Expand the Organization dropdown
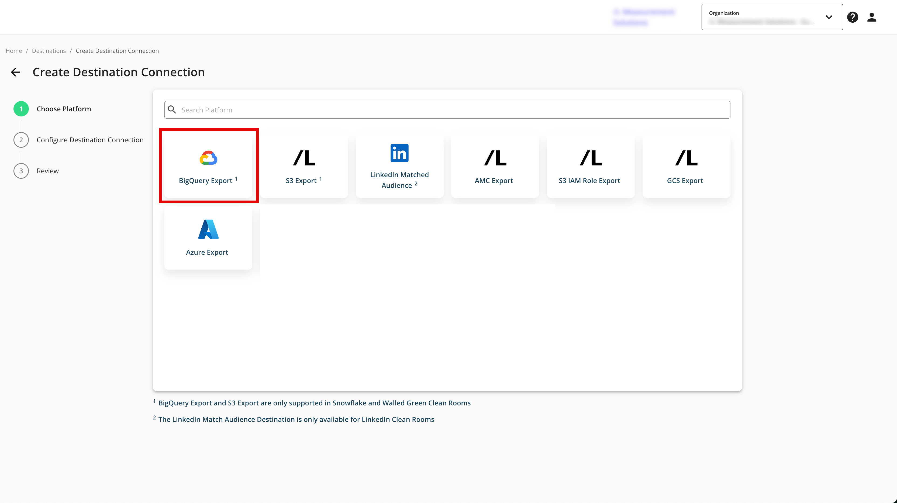897x503 pixels. pyautogui.click(x=763, y=17)
